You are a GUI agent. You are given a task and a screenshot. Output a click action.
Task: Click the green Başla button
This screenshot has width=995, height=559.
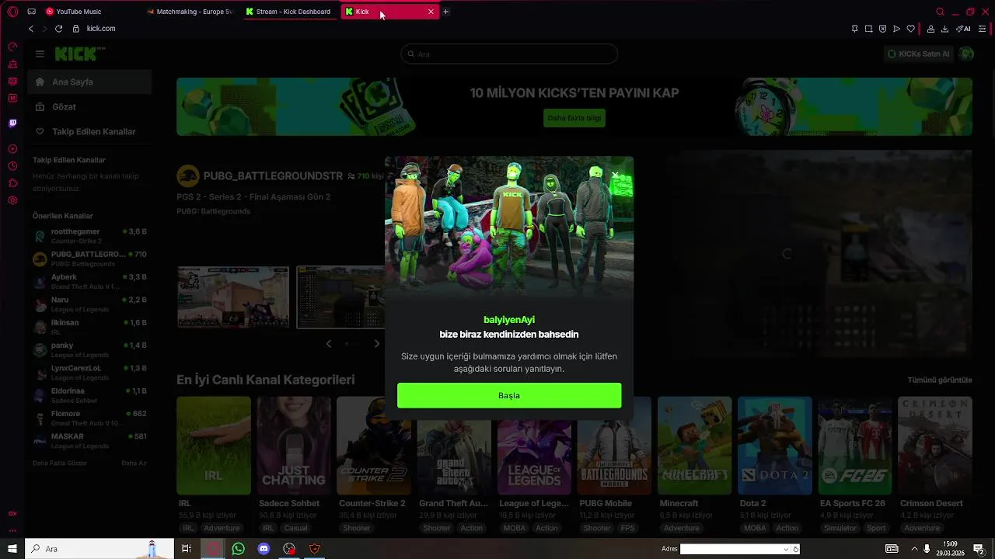coord(509,395)
